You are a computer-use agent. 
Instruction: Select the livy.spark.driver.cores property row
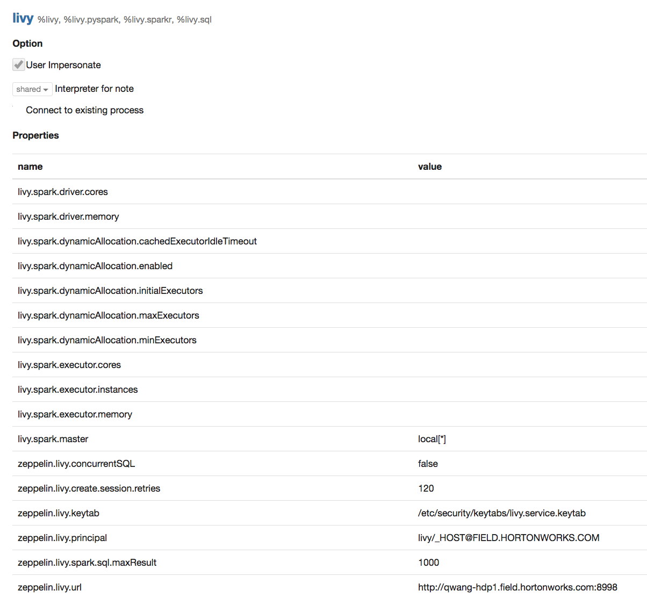tap(62, 192)
